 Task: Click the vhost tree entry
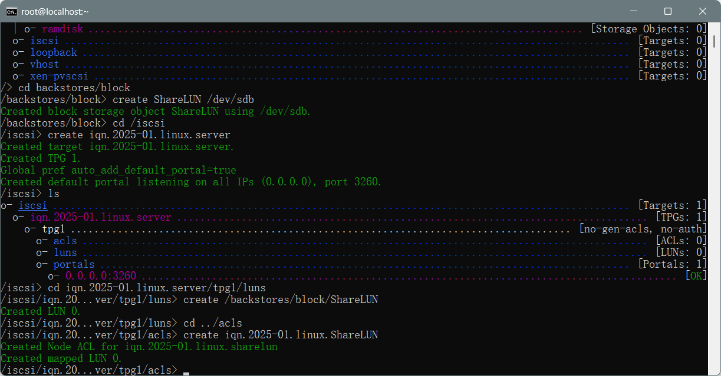click(x=44, y=64)
